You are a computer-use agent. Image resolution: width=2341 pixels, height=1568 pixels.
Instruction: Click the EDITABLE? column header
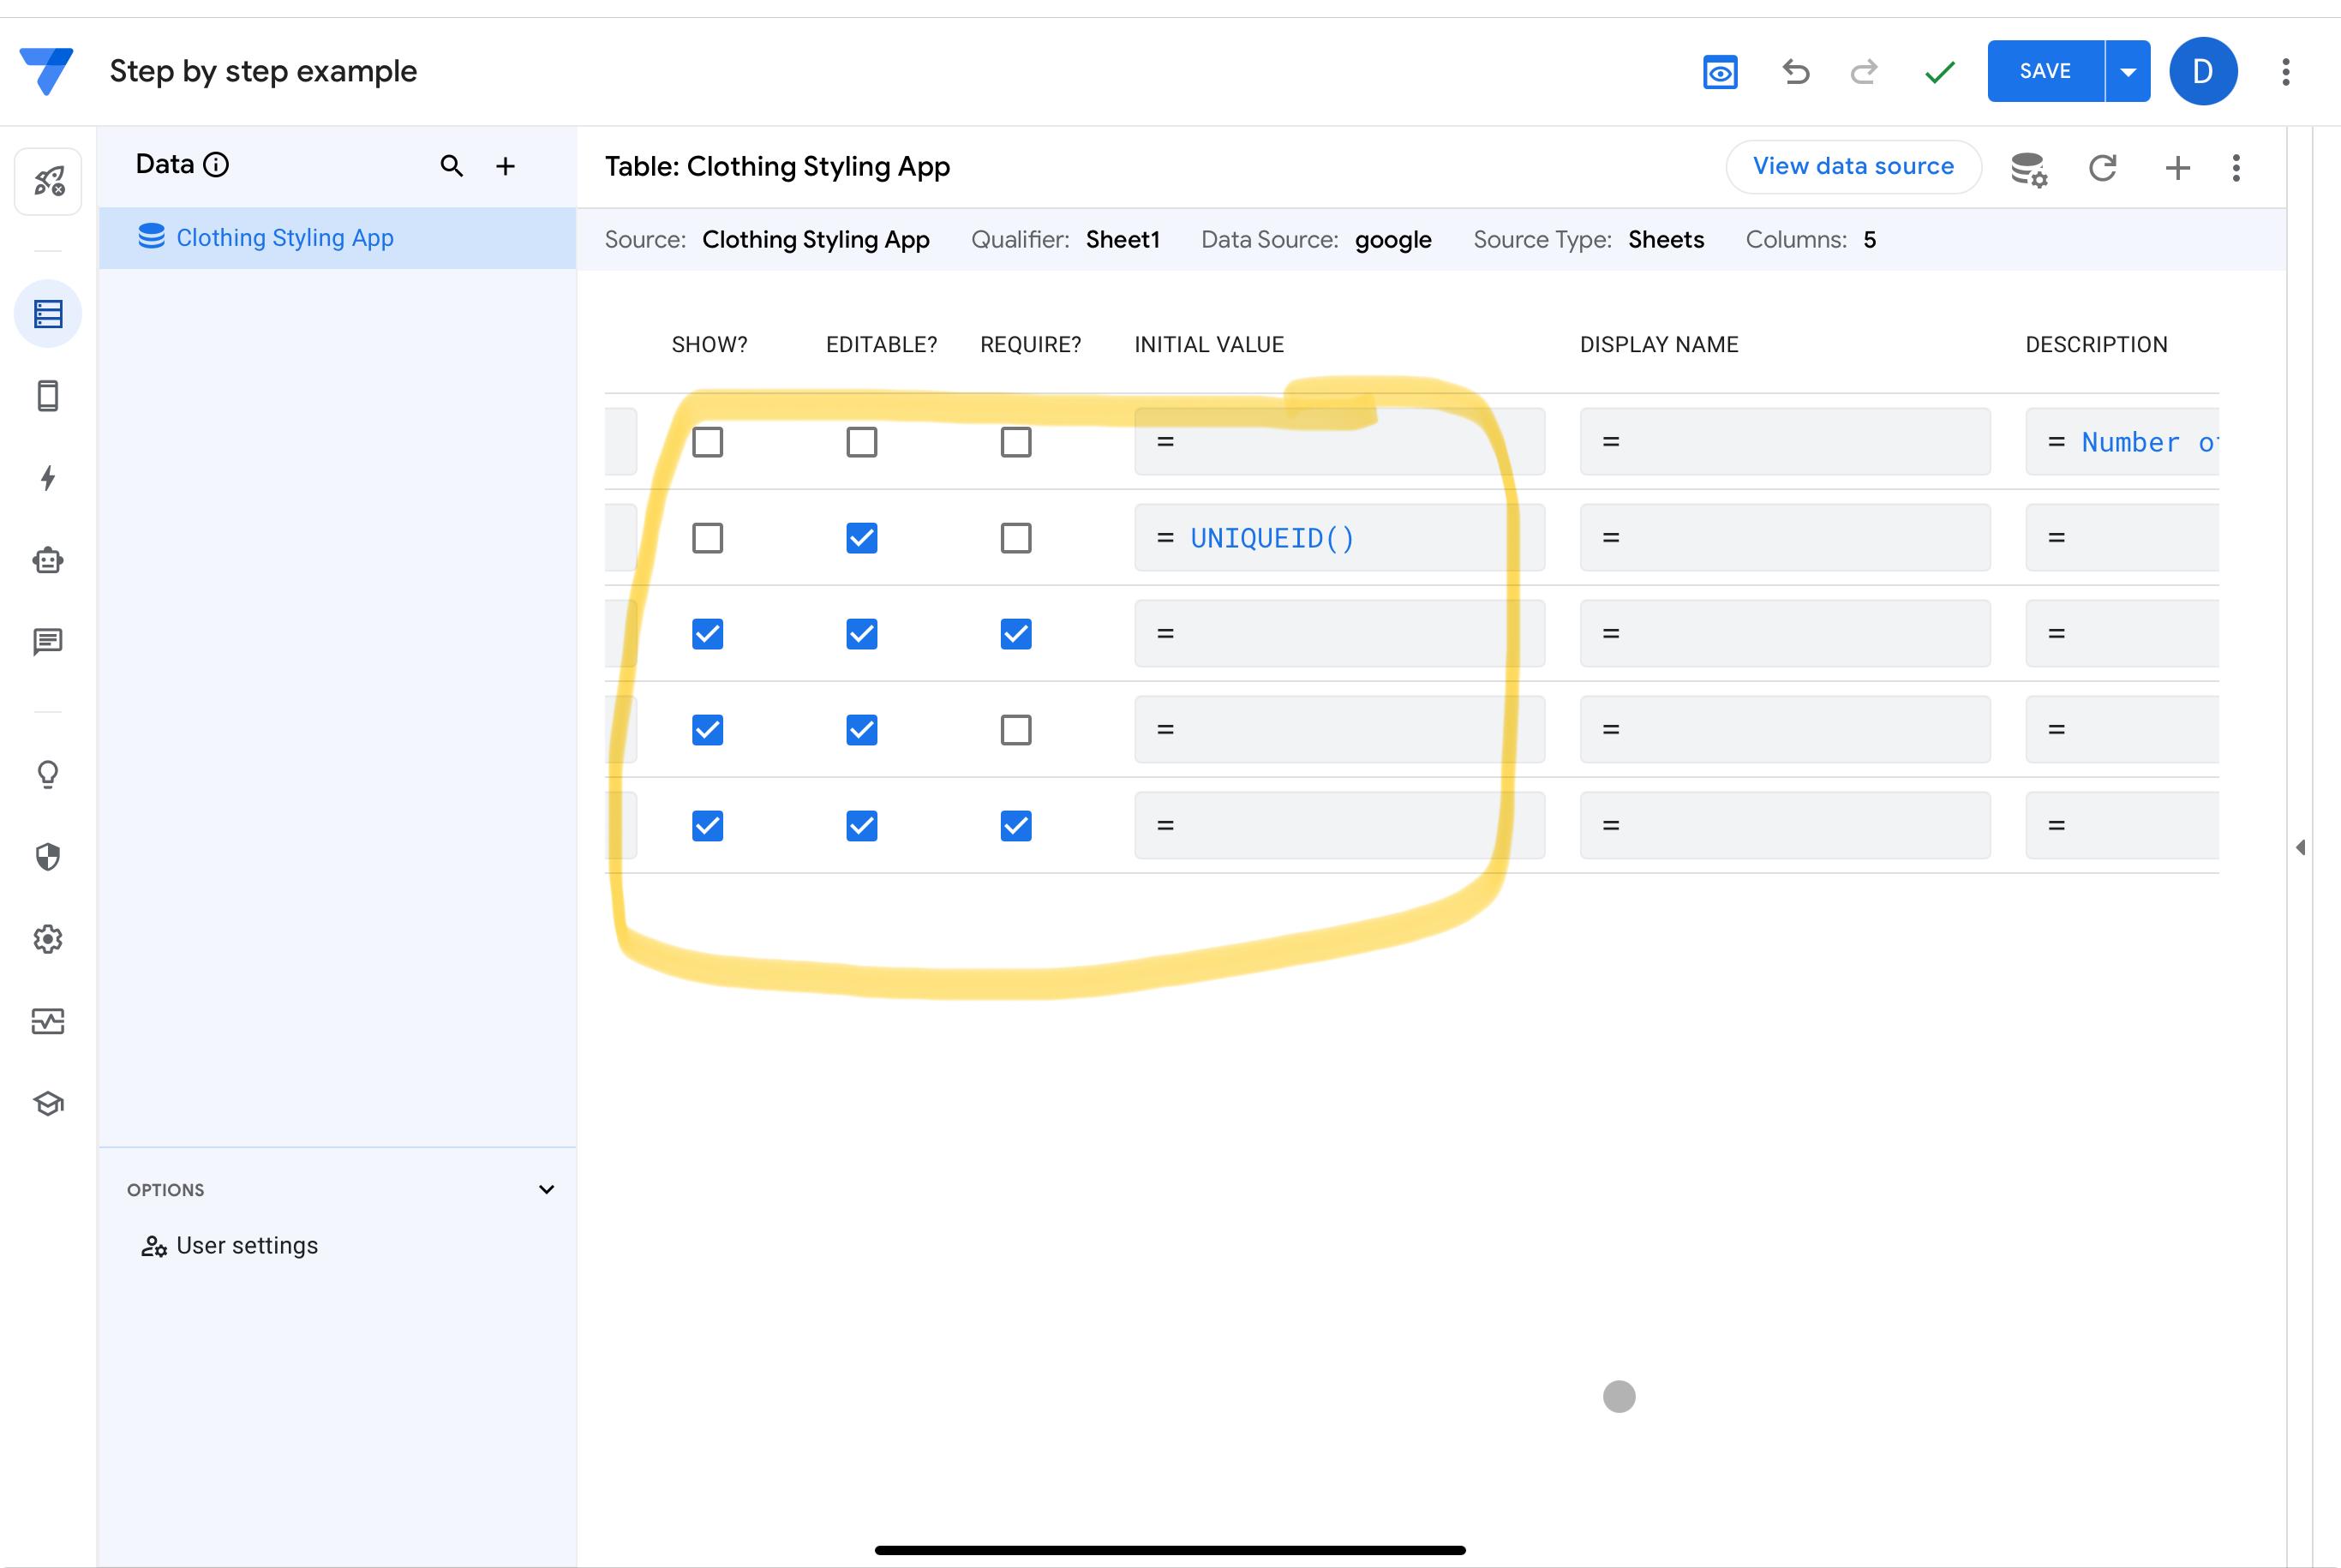click(x=881, y=345)
